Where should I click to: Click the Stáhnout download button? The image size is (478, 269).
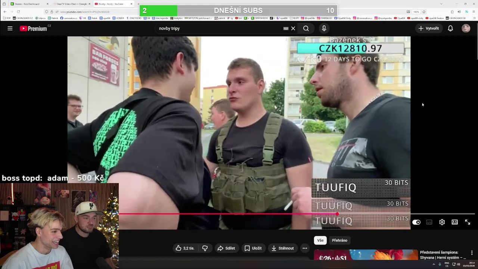click(283, 248)
